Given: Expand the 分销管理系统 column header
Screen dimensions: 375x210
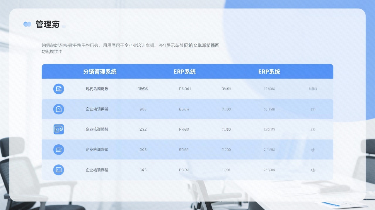Looking at the screenshot, I should point(100,71).
